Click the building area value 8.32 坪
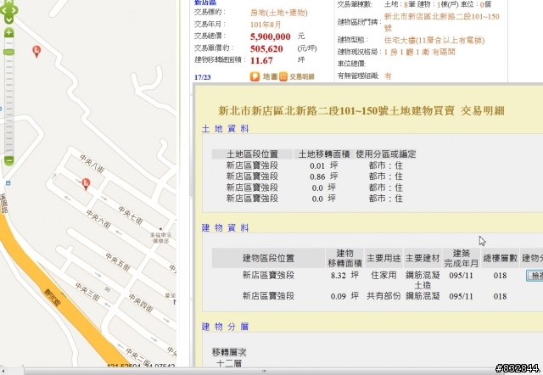Screen dimensions: 543x375 coord(344,276)
